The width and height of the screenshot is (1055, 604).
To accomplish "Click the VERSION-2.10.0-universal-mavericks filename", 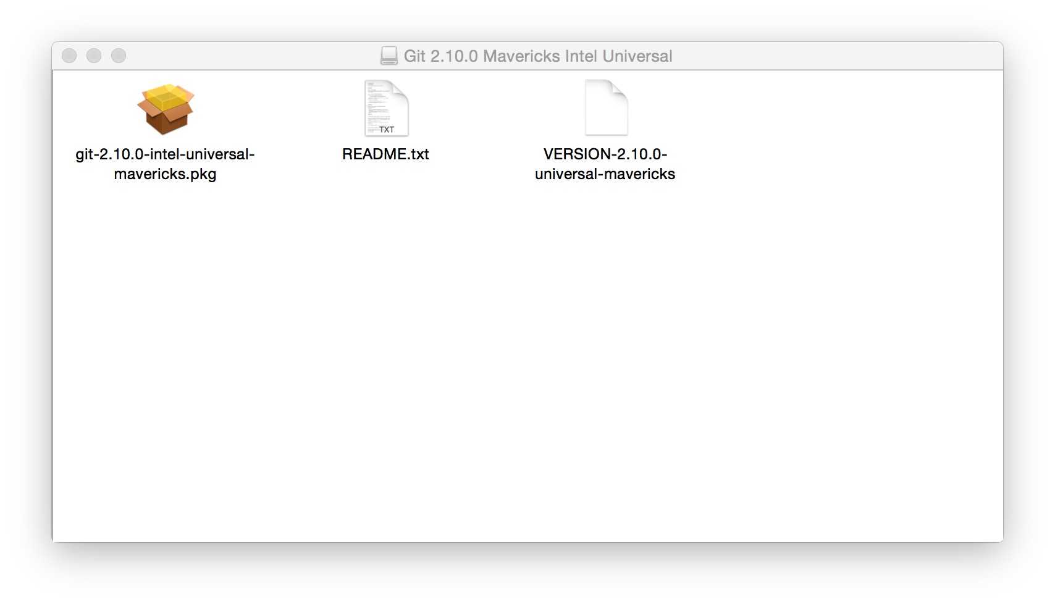I will [605, 164].
